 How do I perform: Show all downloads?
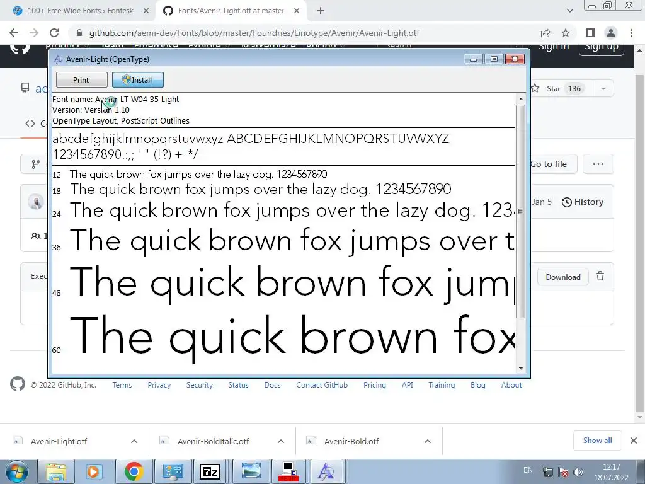pos(597,441)
